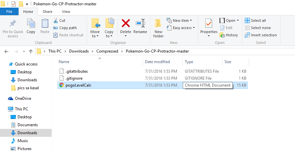Open the Easy access dropdown
Screen dimensions: 295x153
pyautogui.click(x=181, y=28)
